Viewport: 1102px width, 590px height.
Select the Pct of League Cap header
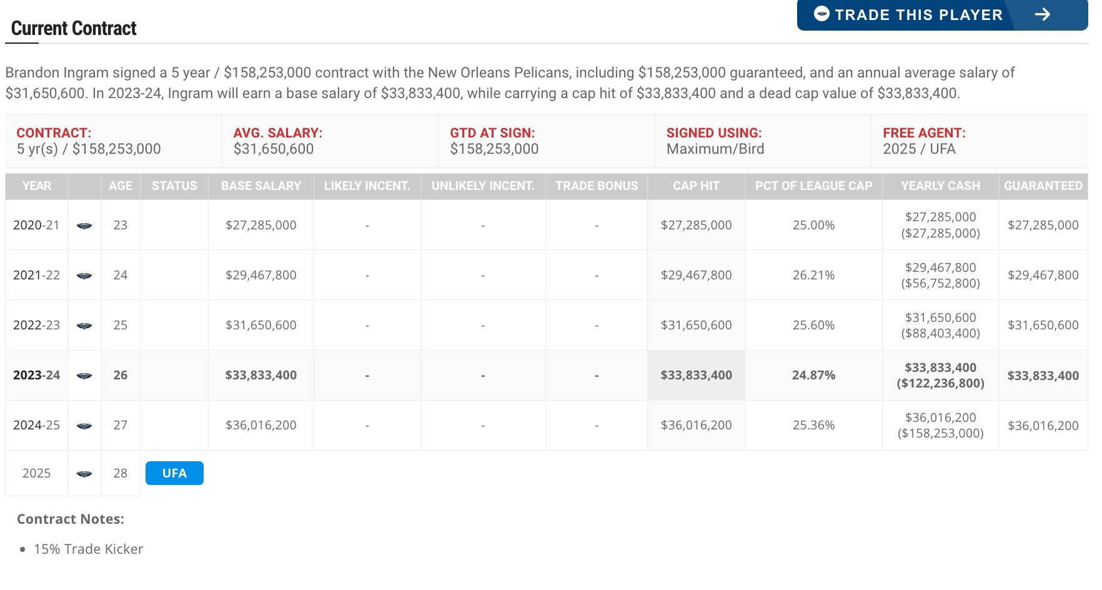point(813,186)
